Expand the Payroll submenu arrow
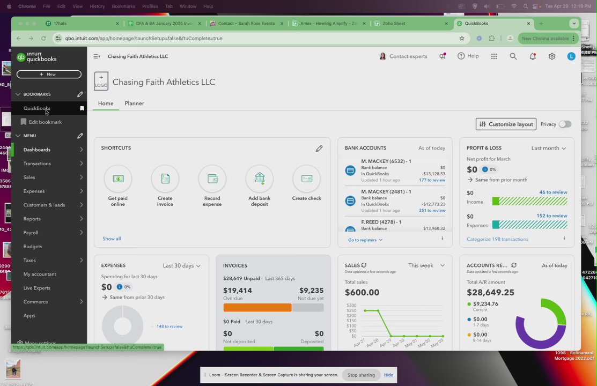 click(x=81, y=233)
